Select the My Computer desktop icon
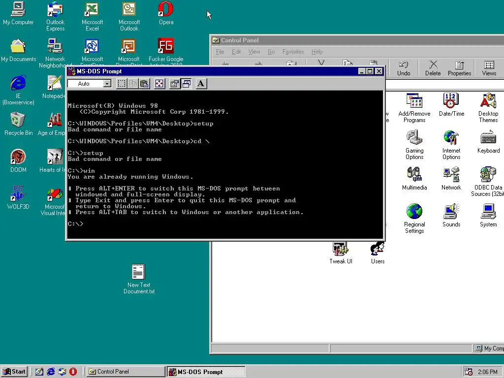The height and width of the screenshot is (378, 504). coord(18,13)
